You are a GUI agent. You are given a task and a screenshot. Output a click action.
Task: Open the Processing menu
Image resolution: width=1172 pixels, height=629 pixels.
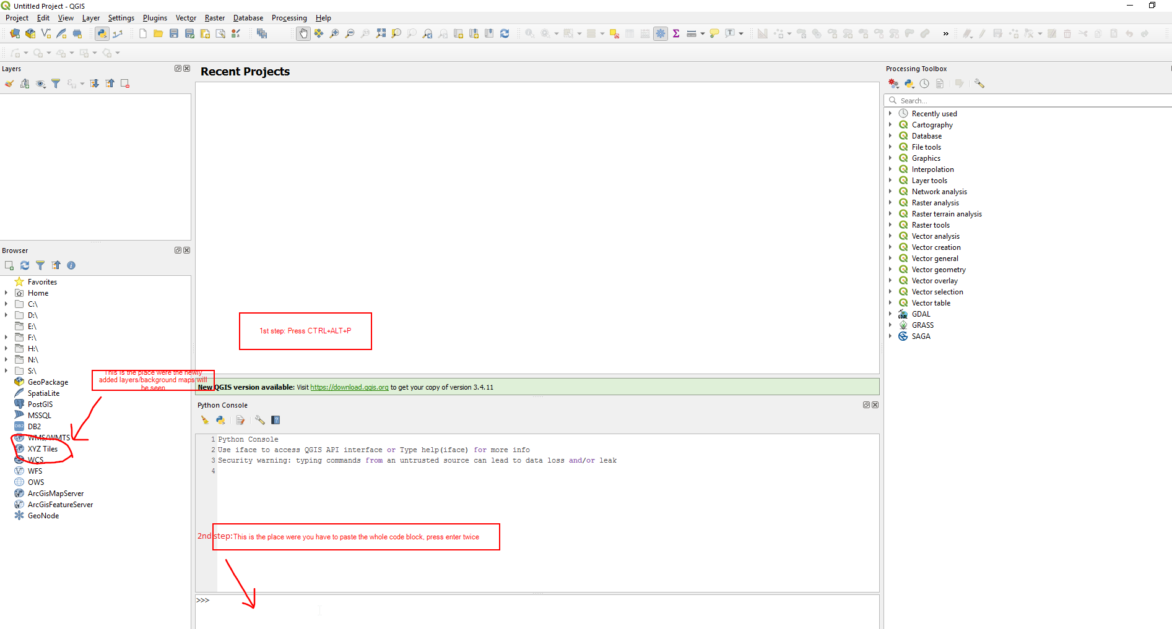289,18
